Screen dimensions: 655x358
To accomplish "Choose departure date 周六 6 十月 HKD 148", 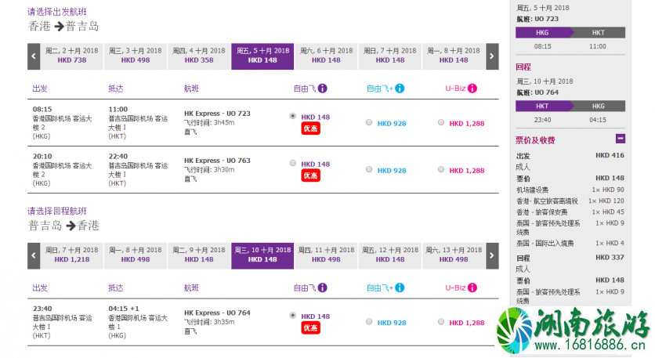I will (x=326, y=56).
